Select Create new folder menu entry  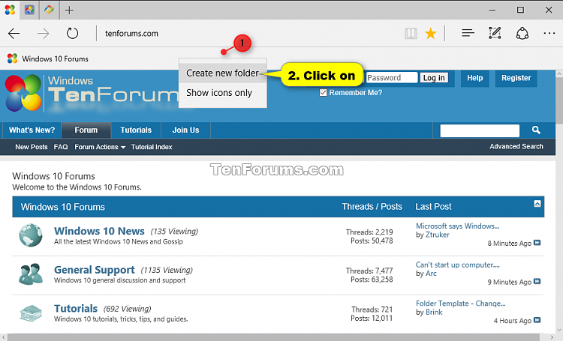(223, 73)
